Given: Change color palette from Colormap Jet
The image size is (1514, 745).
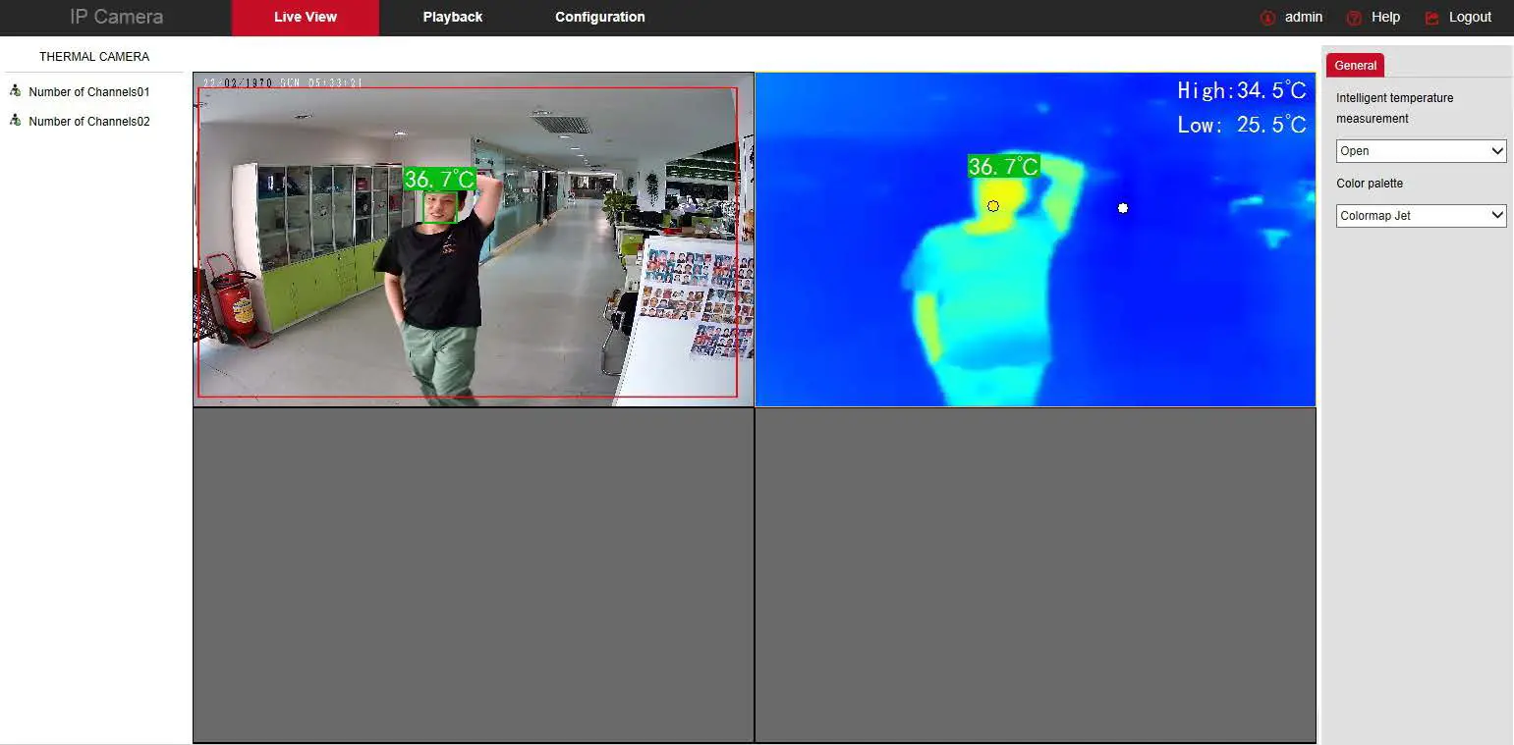Looking at the screenshot, I should [1421, 215].
